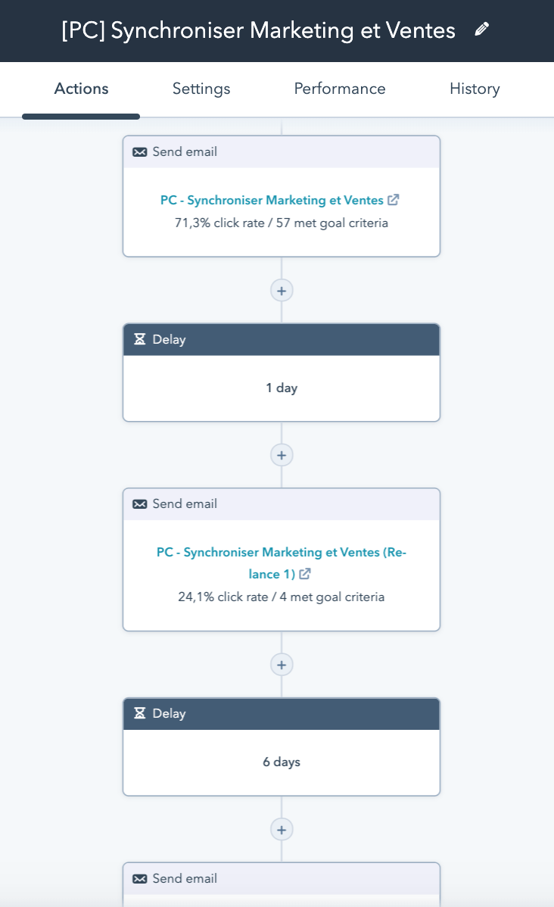Add action with plus below 6 days delay
This screenshot has width=554, height=907.
(282, 830)
